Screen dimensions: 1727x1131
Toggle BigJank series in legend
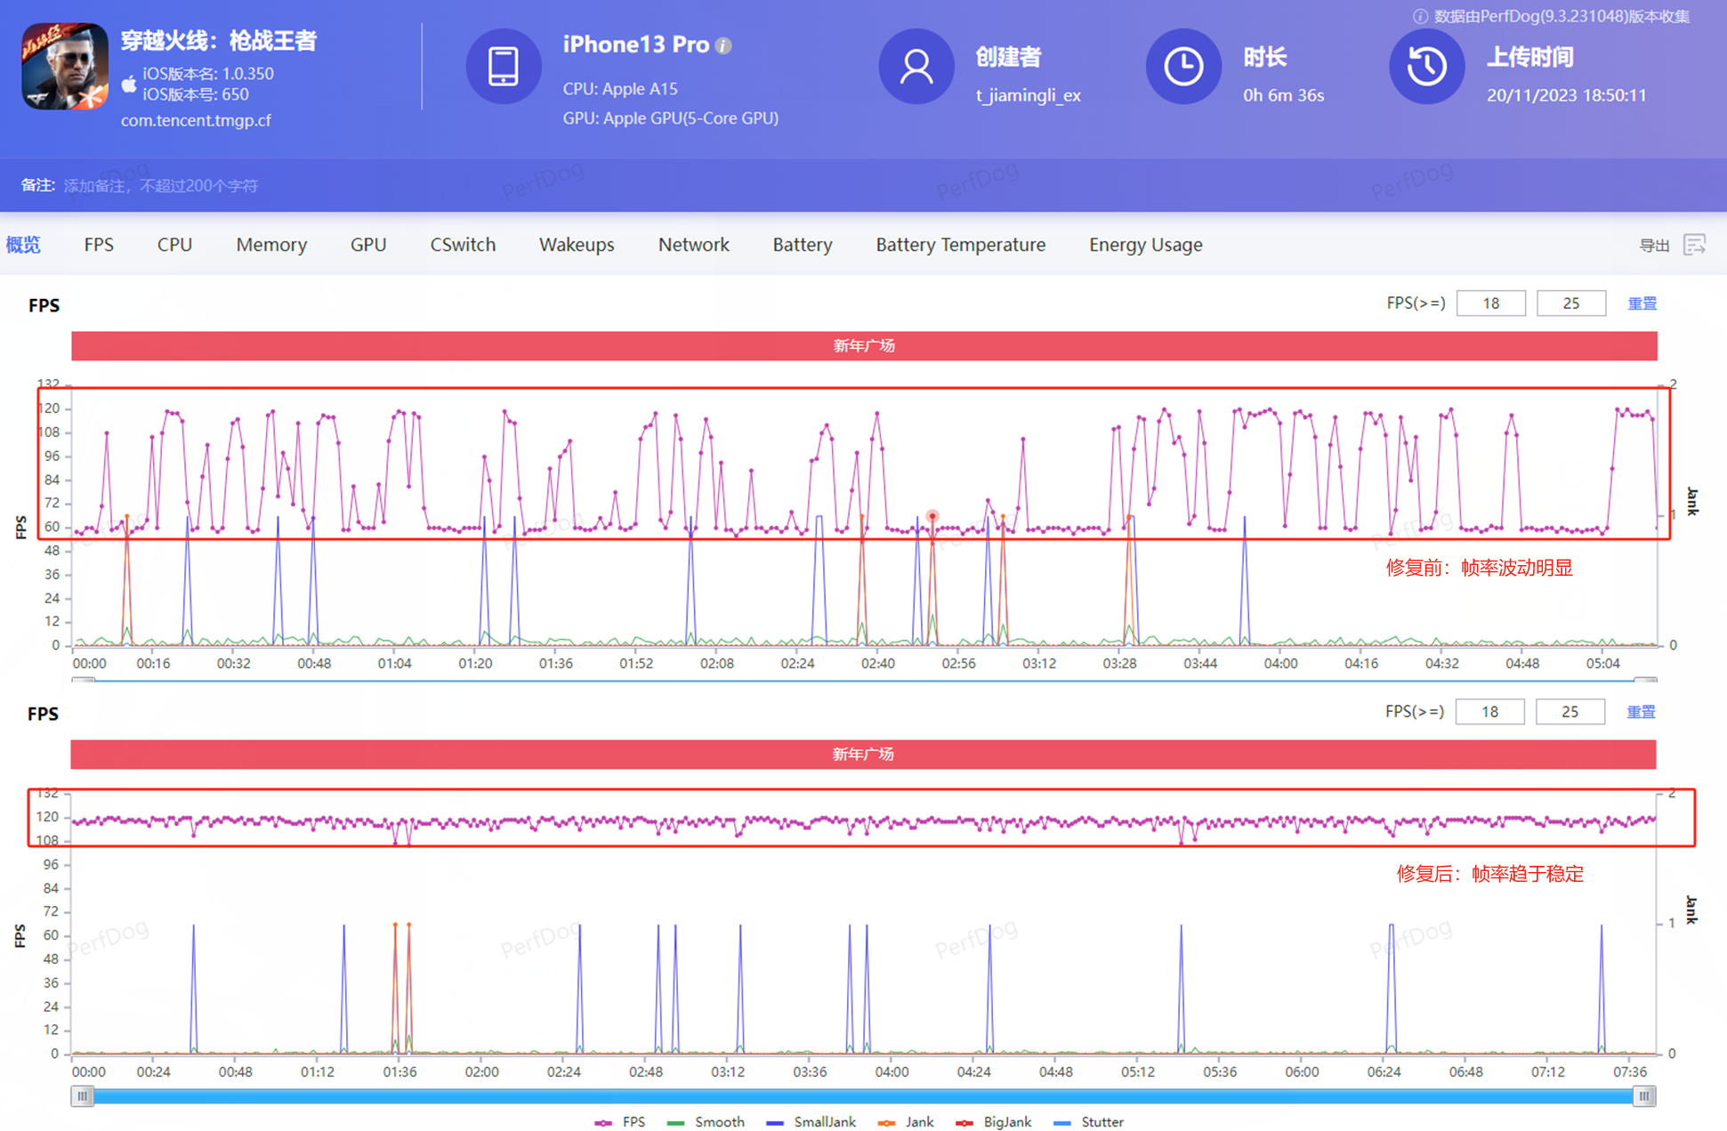[994, 1122]
